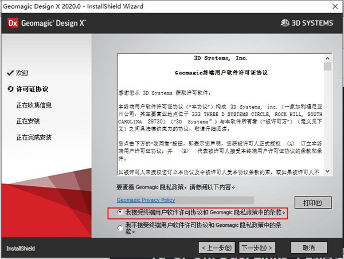Image resolution: width=344 pixels, height=259 pixels.
Task: Click the InstallShield label in footer
Action: click(21, 249)
